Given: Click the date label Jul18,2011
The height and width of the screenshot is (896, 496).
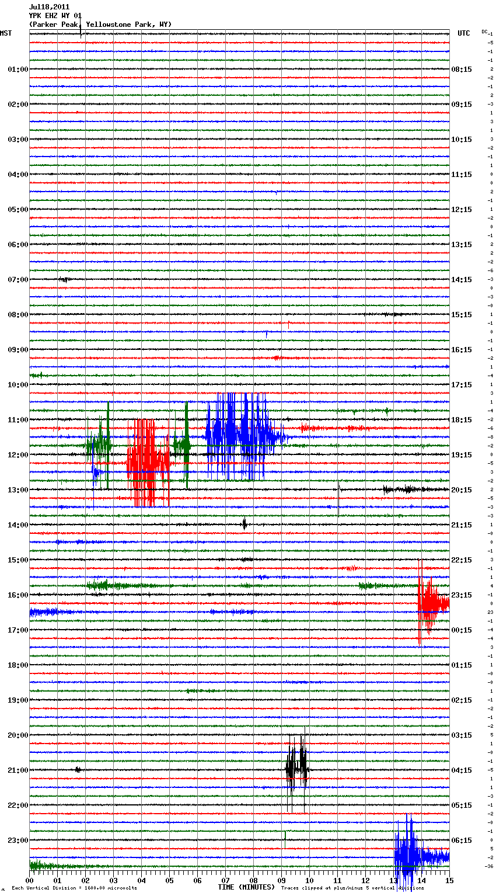Looking at the screenshot, I should 49,7.
